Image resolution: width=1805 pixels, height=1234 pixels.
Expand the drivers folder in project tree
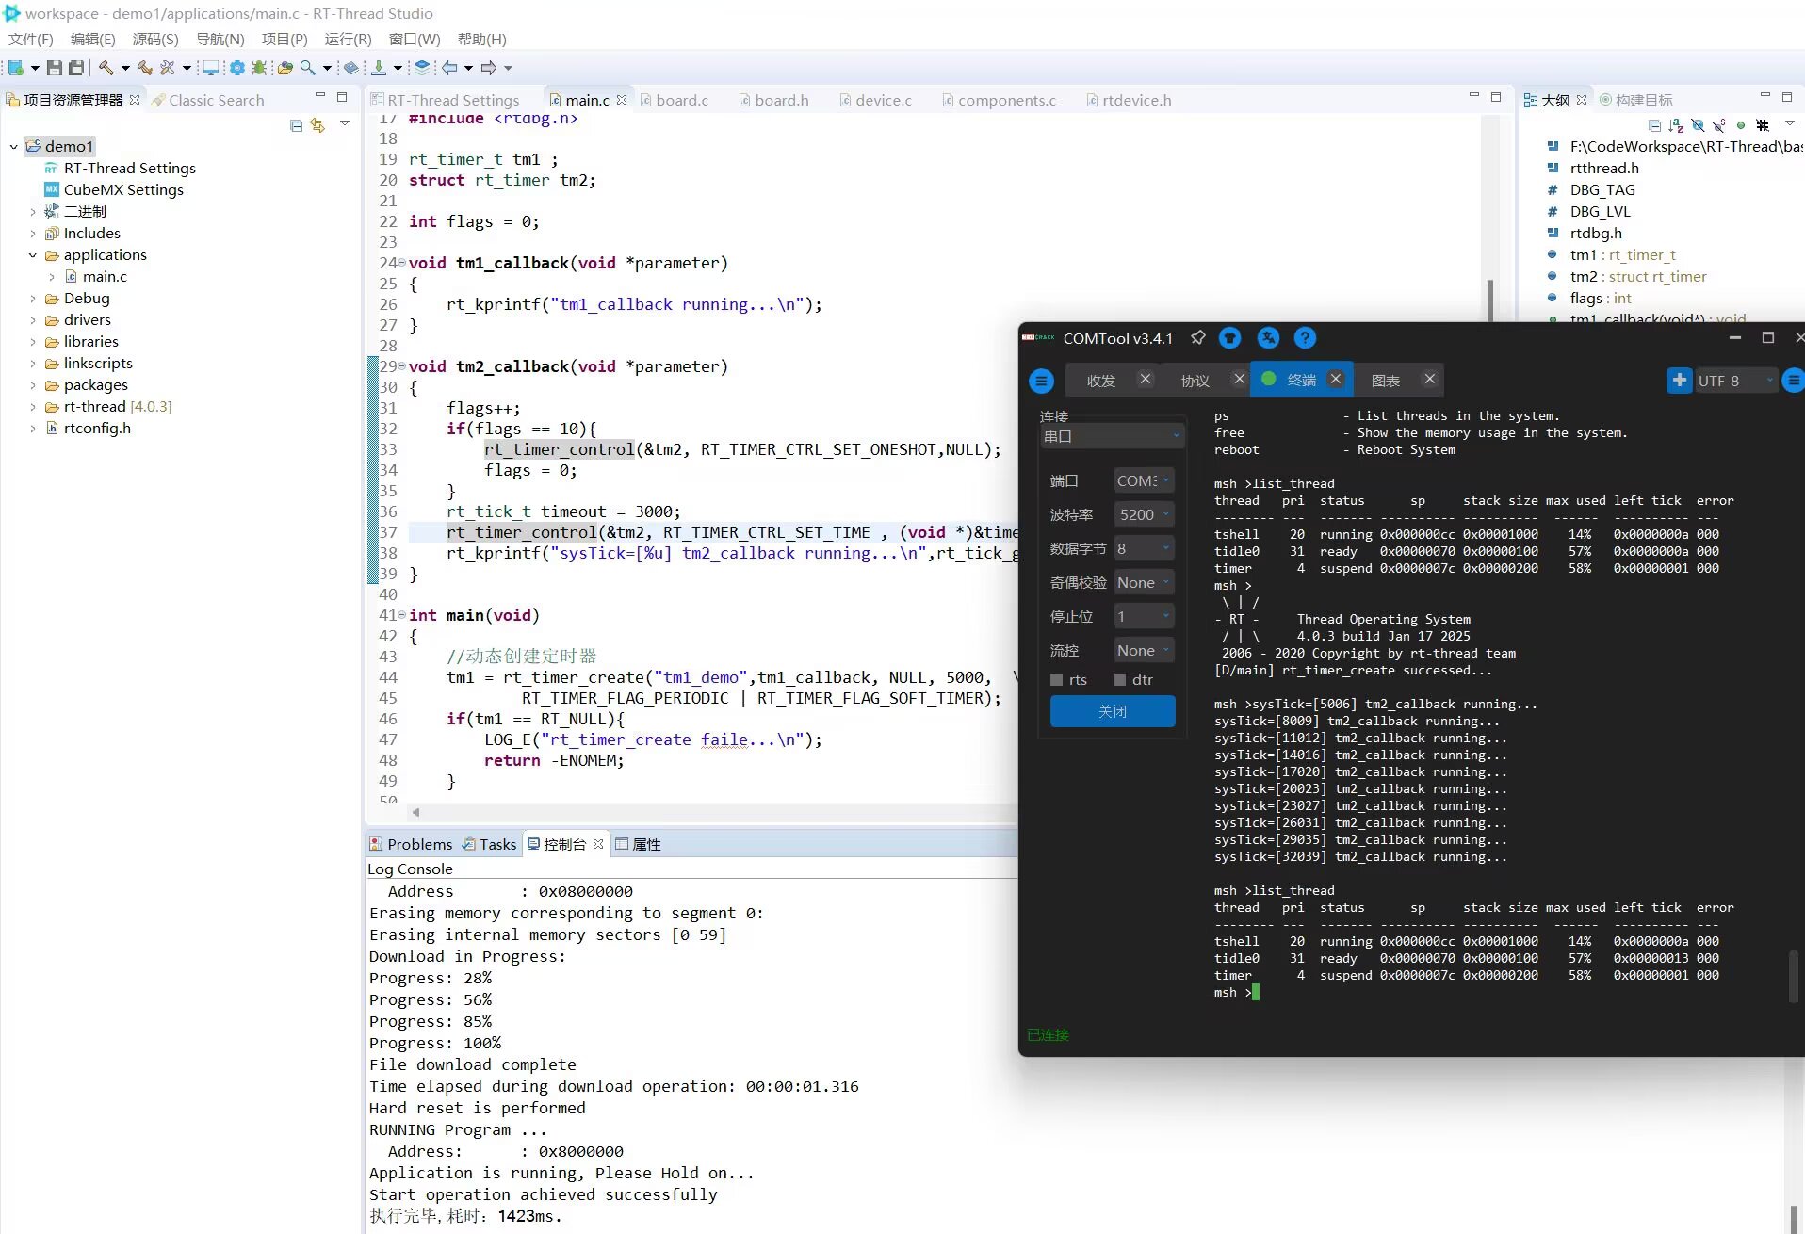coord(33,320)
